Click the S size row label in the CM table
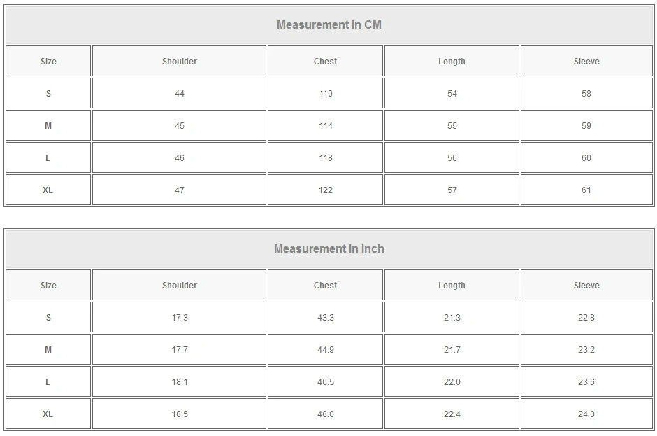Screen dimensions: 657x436 pyautogui.click(x=48, y=94)
